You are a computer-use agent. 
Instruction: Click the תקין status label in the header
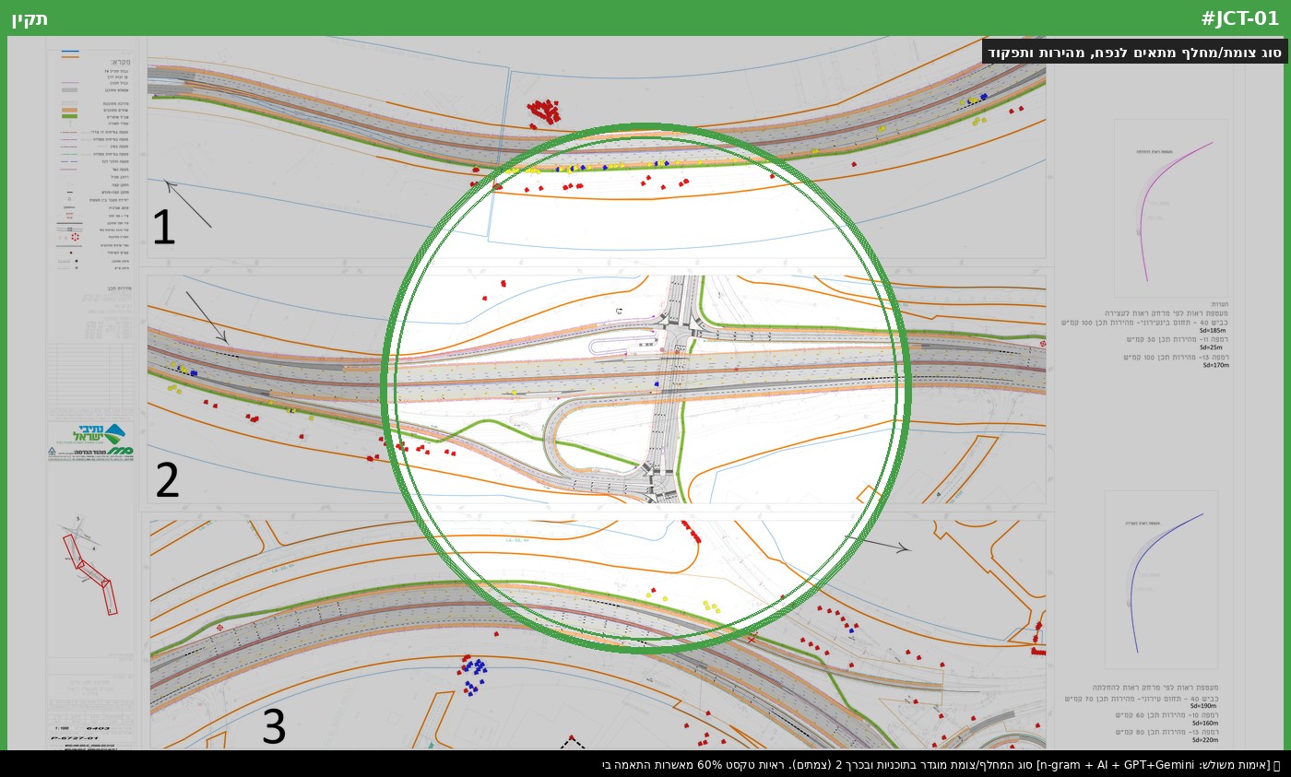(30, 18)
